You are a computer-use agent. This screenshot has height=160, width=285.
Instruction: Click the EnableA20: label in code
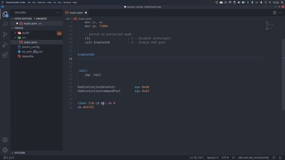coord(86,54)
